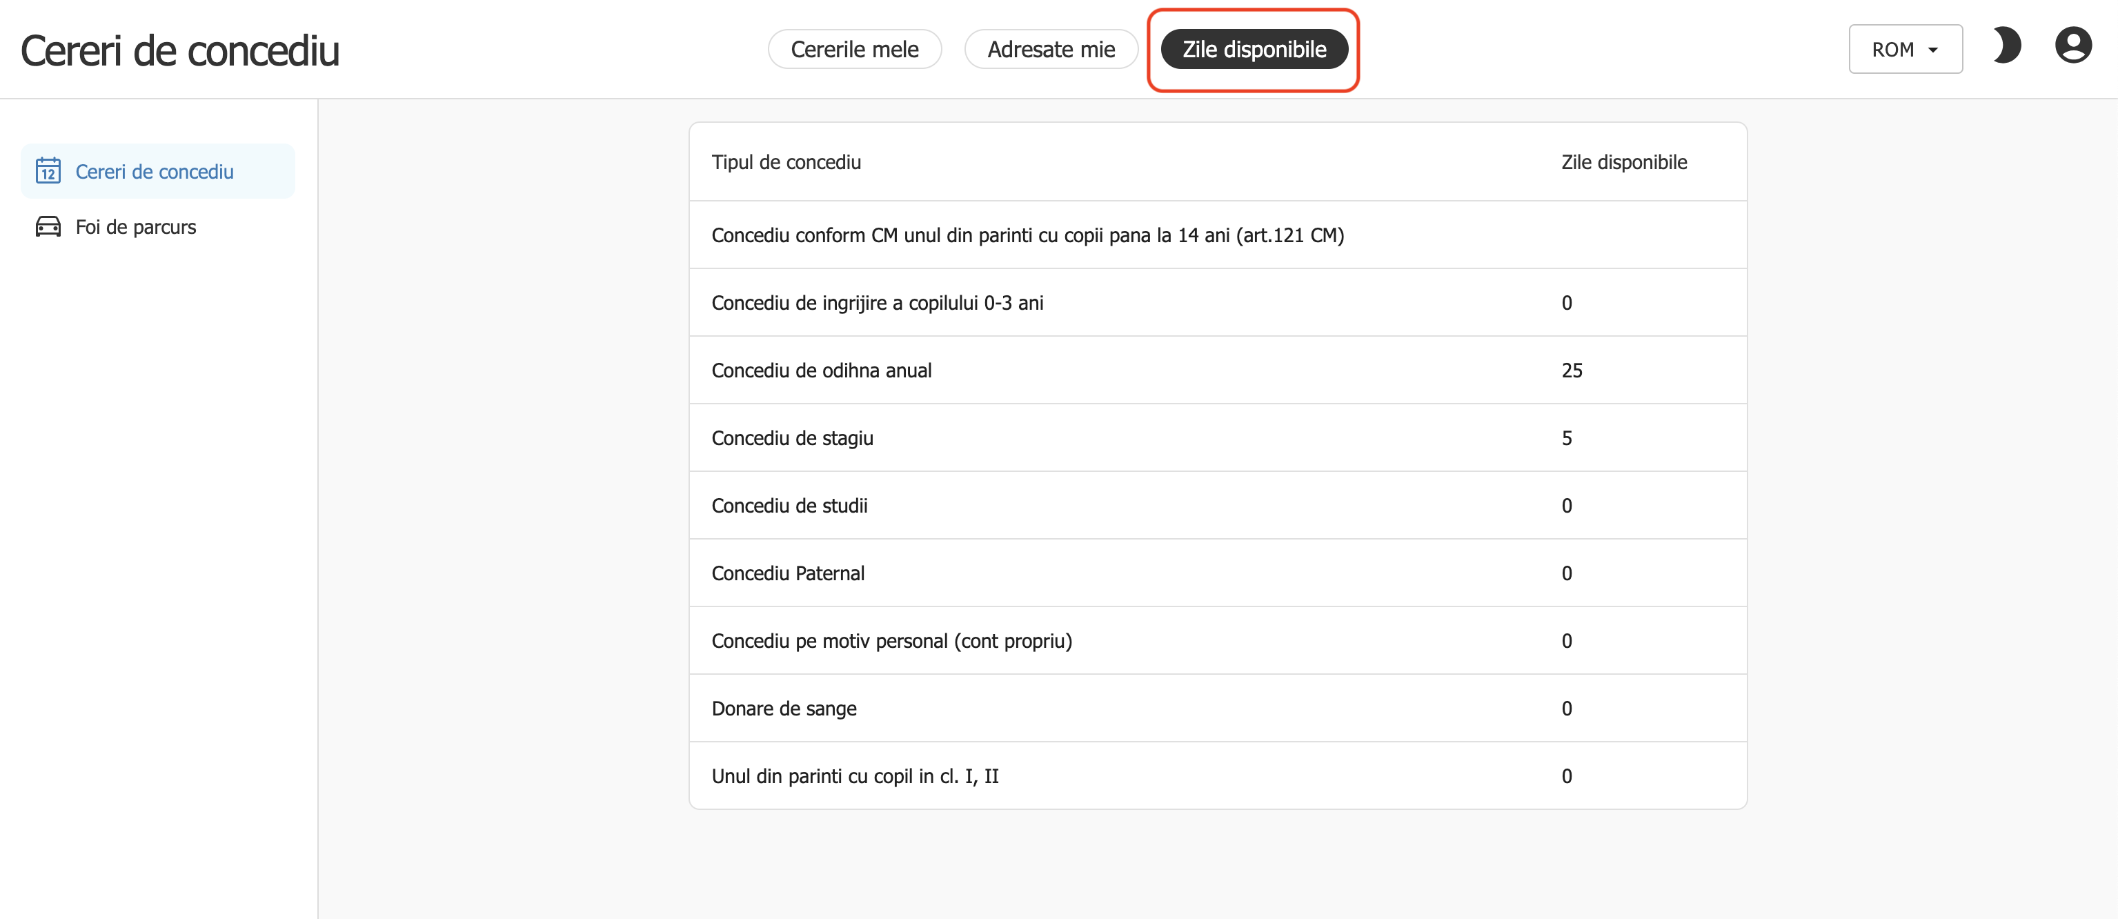Switch to the Adresate mie tab
The height and width of the screenshot is (919, 2118).
(x=1050, y=49)
